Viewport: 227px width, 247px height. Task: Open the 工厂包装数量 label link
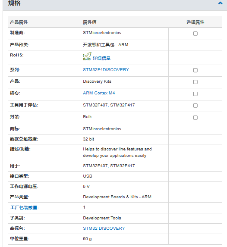click(x=24, y=207)
